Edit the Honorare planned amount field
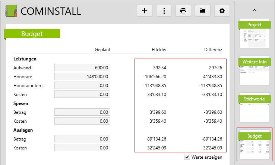 pyautogui.click(x=83, y=76)
